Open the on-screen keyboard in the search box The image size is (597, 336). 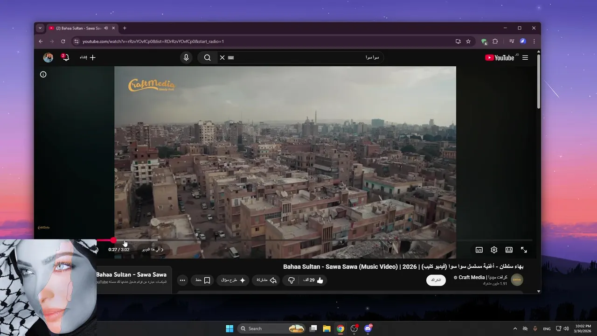[x=231, y=57]
